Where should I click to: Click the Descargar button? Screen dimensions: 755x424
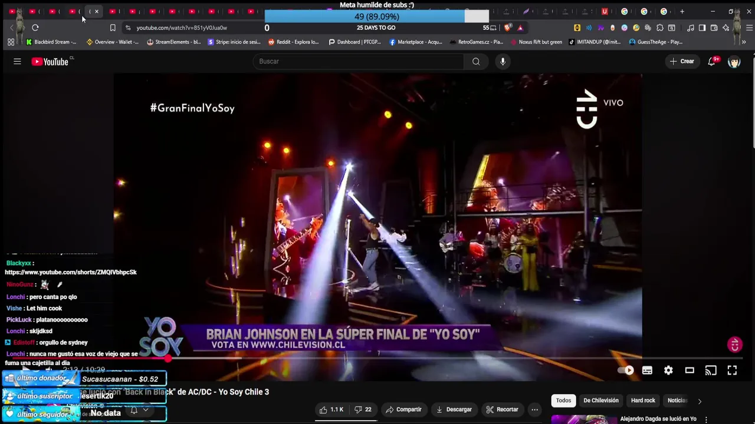(x=453, y=409)
